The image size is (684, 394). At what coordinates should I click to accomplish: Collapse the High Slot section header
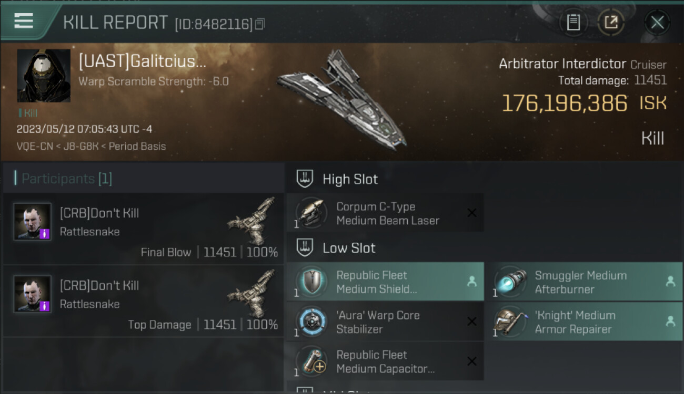click(x=350, y=179)
